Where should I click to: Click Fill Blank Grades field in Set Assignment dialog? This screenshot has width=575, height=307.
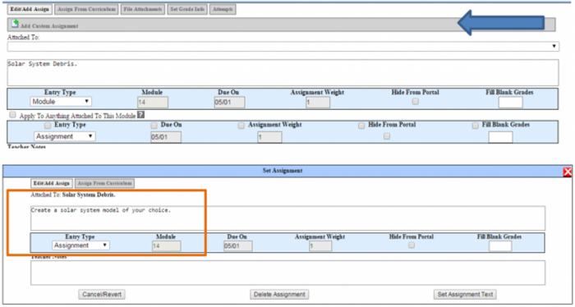coord(500,245)
